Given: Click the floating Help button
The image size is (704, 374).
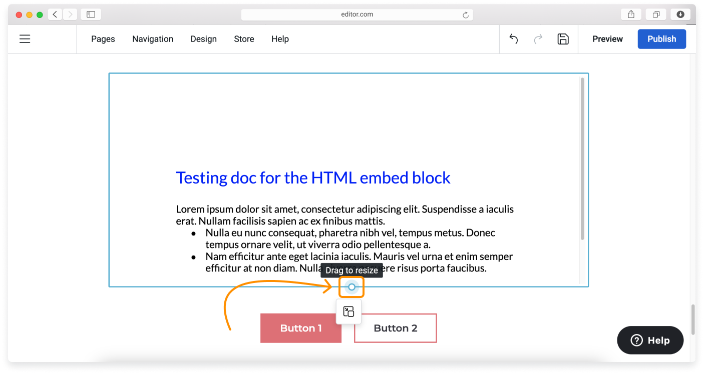Looking at the screenshot, I should tap(650, 340).
